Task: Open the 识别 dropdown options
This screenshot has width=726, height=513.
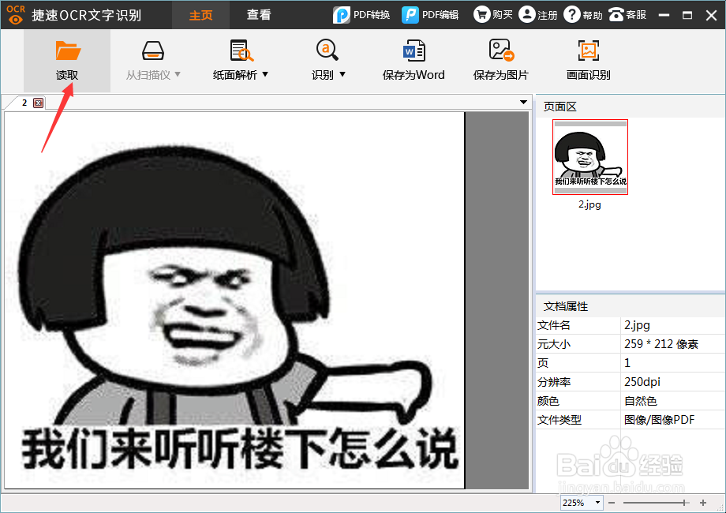Action: pos(344,76)
